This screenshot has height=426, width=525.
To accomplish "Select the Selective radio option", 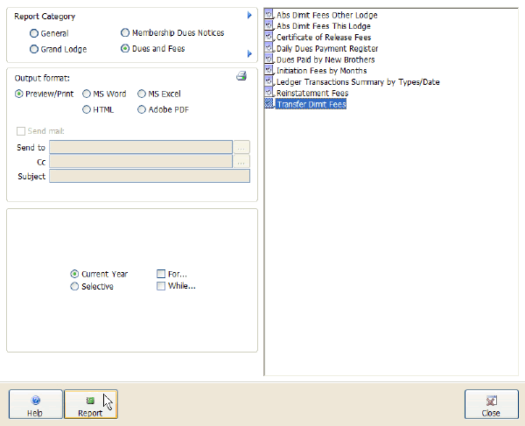I will tap(74, 286).
